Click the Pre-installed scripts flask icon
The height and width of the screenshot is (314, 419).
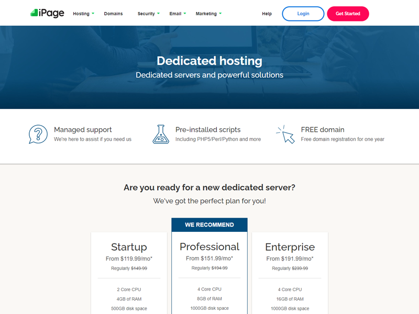click(x=161, y=134)
